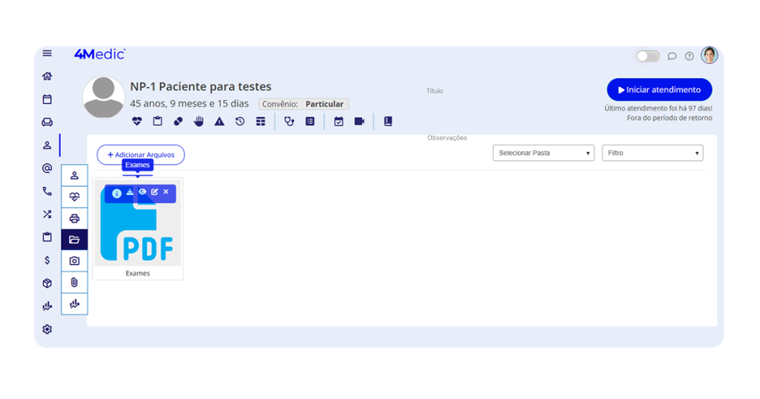
Task: Click the info icon on Exames file
Action: (117, 194)
